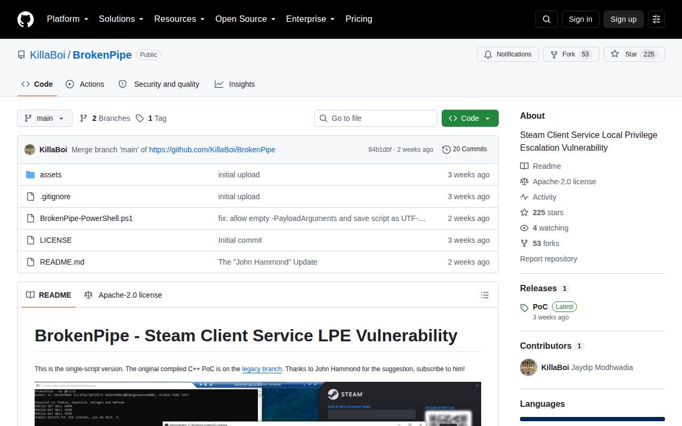Click KillaBoi avatar in commit row
Image resolution: width=682 pixels, height=426 pixels.
pyautogui.click(x=30, y=150)
